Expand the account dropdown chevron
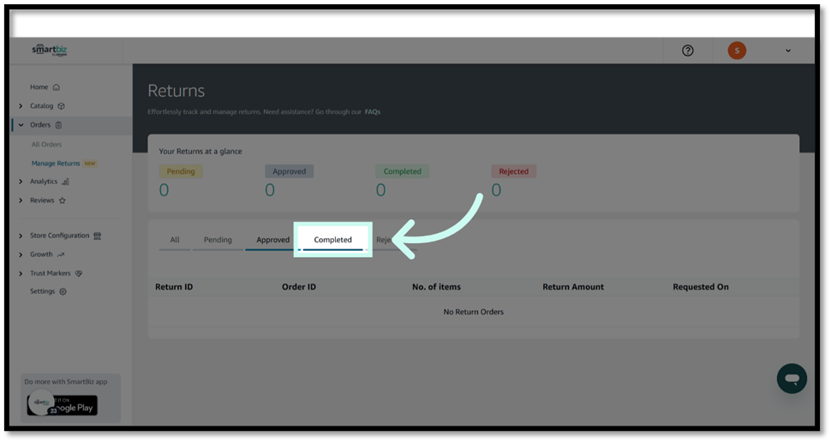This screenshot has width=831, height=442. coord(788,51)
